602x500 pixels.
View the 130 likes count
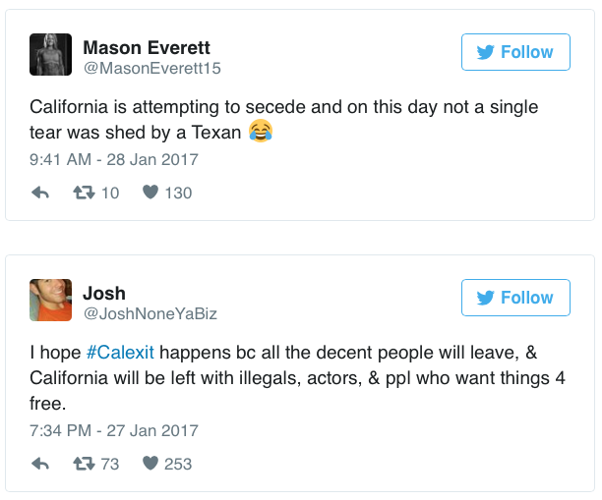coord(178,193)
